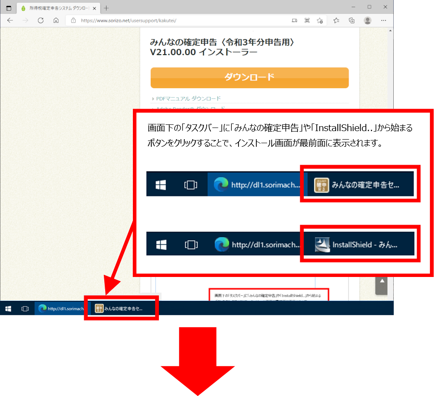This screenshot has width=434, height=396.
Task: Go forward with the forward arrow
Action: point(26,21)
